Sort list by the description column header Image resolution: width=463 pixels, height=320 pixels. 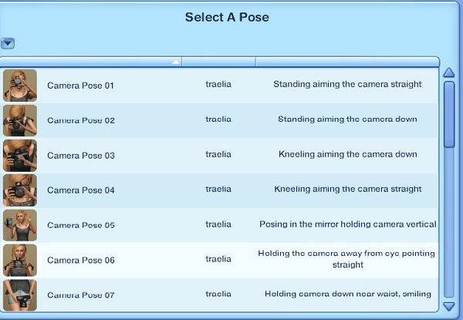tap(347, 62)
